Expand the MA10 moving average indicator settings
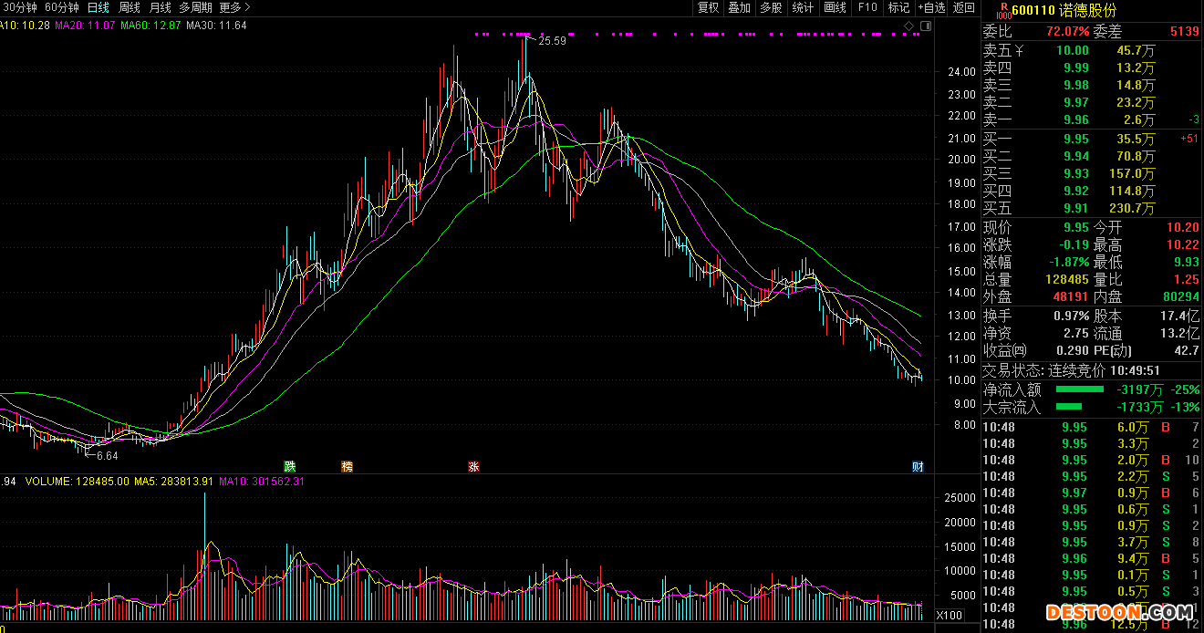This screenshot has width=1204, height=633. pyautogui.click(x=25, y=26)
